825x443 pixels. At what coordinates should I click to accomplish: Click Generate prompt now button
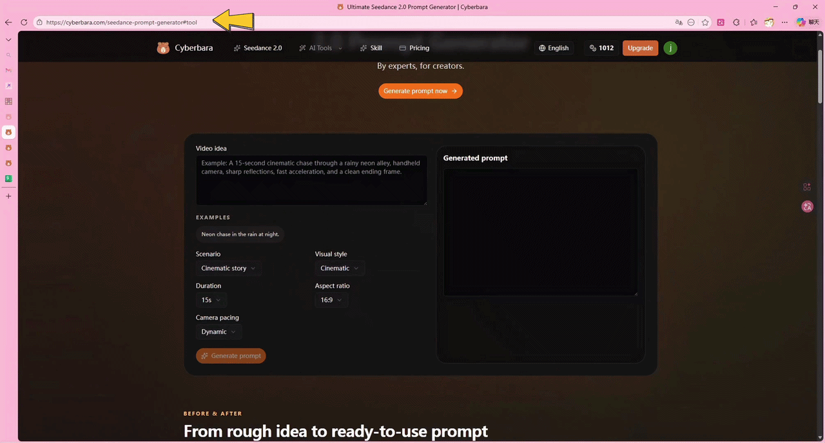tap(420, 91)
